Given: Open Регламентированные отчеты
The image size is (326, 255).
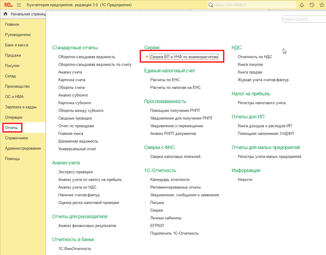Looking at the screenshot, I should pos(175,187).
